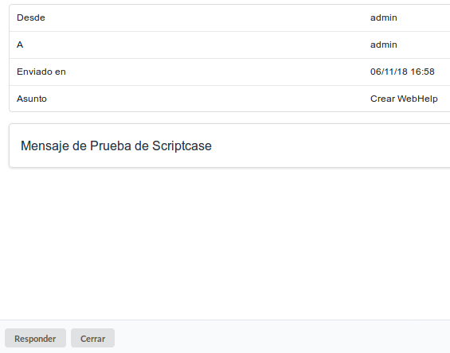Click recipient admin in the A row
Viewport: 450px width, 353px height.
(383, 45)
